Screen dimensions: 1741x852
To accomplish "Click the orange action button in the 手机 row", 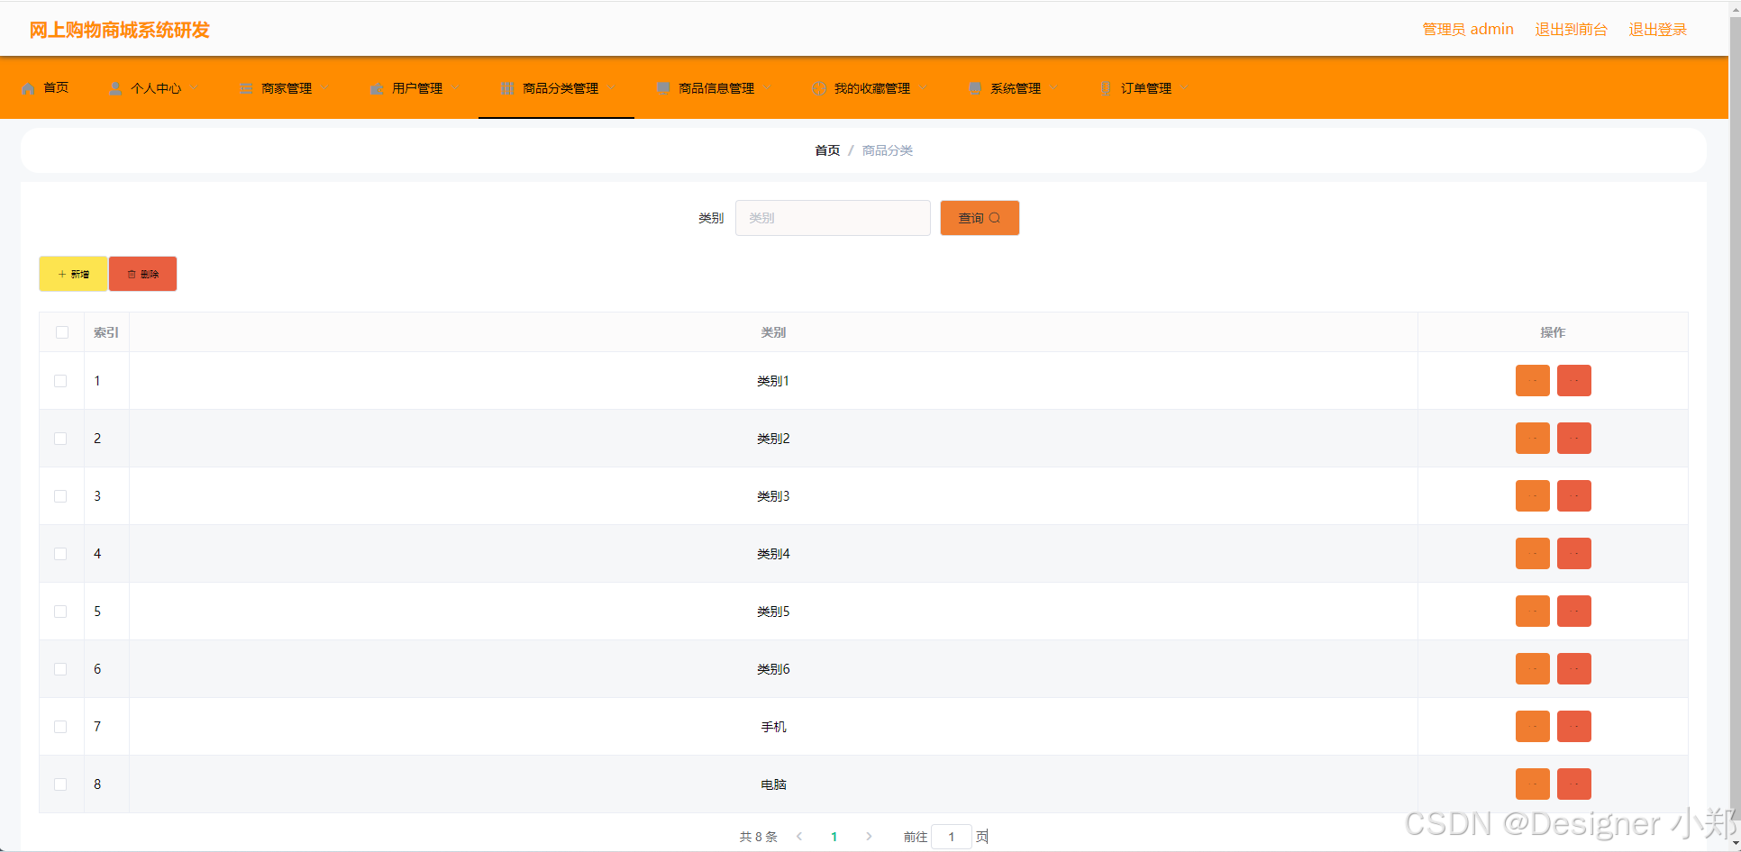I will coord(1532,726).
